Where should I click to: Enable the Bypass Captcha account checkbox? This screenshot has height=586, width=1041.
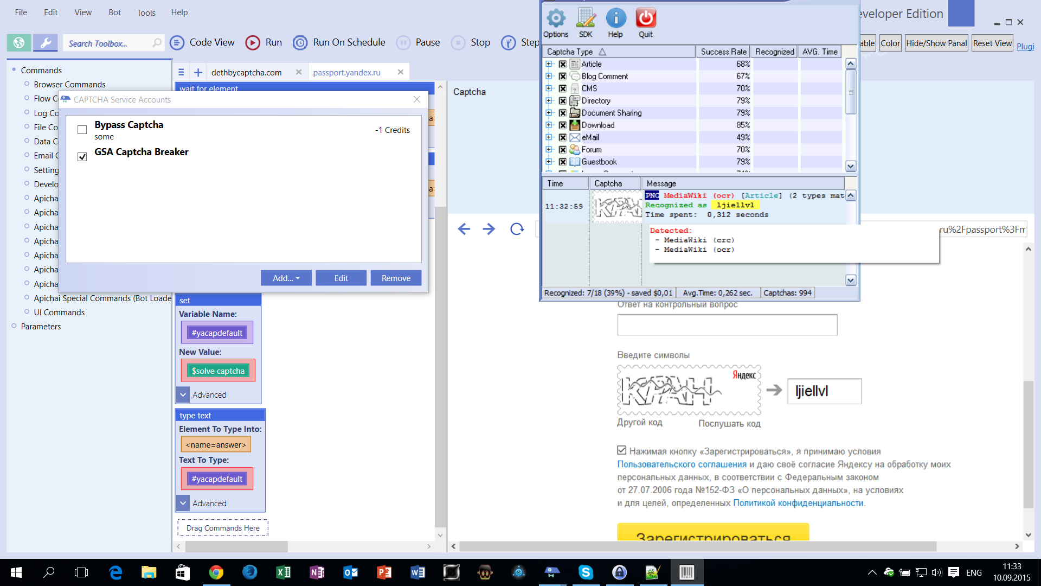click(82, 130)
